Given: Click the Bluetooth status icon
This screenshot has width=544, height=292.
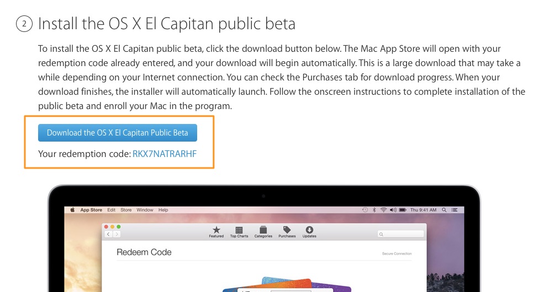Looking at the screenshot, I should 374,210.
